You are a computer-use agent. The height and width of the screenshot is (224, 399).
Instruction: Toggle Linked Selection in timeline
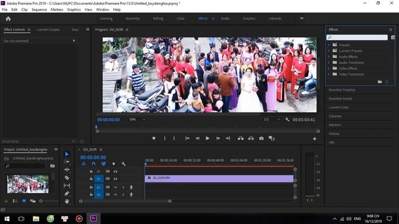pos(103,164)
